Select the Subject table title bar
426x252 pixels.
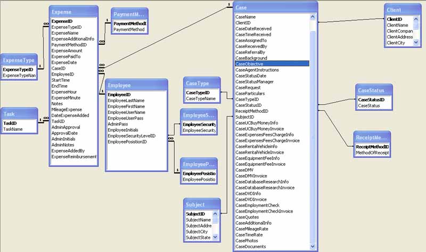pos(202,205)
